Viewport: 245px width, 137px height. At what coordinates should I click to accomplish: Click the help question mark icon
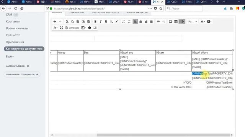pyautogui.click(x=90, y=28)
